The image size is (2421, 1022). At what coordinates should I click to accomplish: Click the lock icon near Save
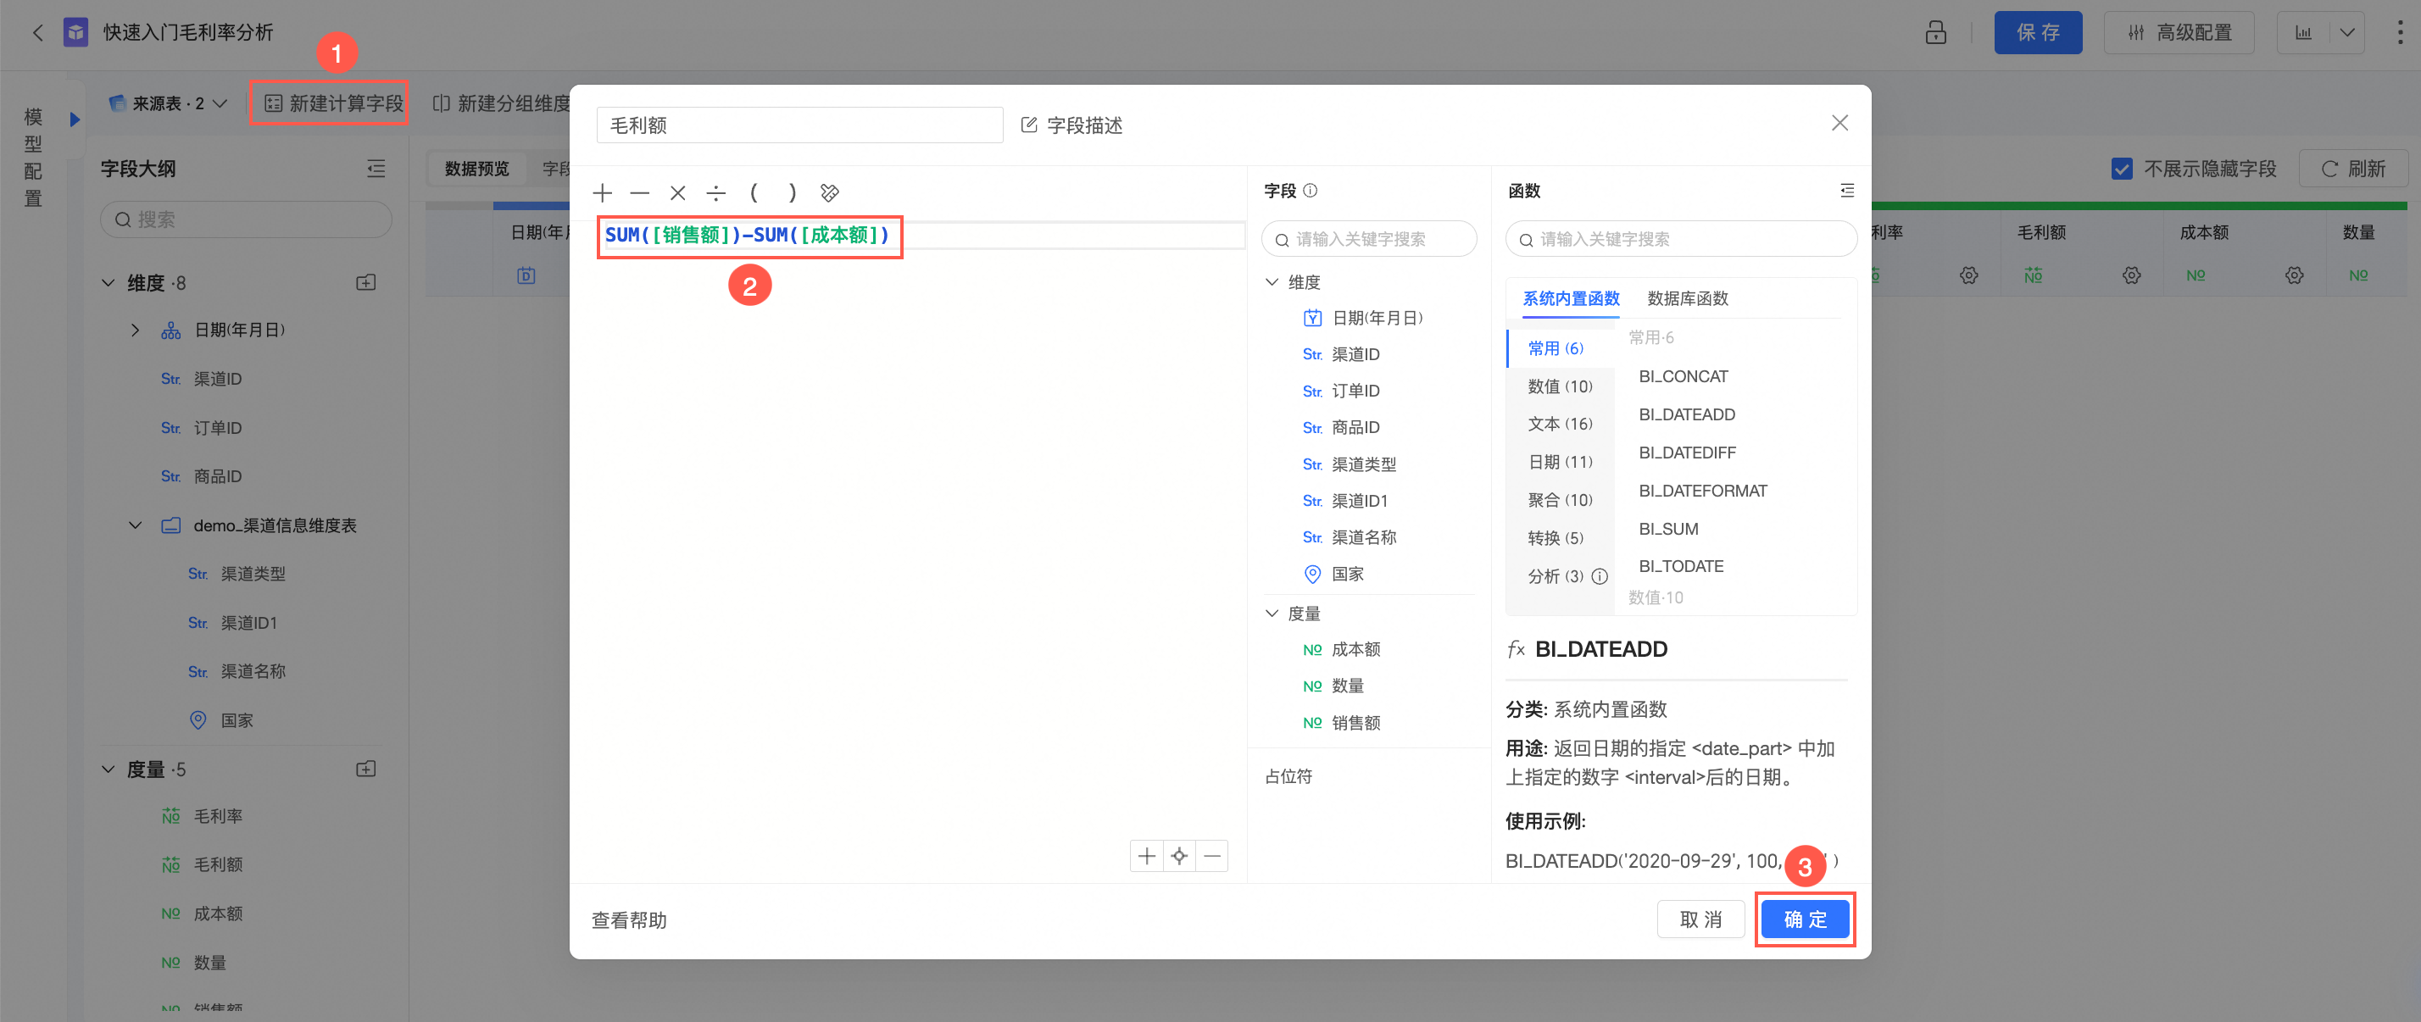tap(1935, 33)
